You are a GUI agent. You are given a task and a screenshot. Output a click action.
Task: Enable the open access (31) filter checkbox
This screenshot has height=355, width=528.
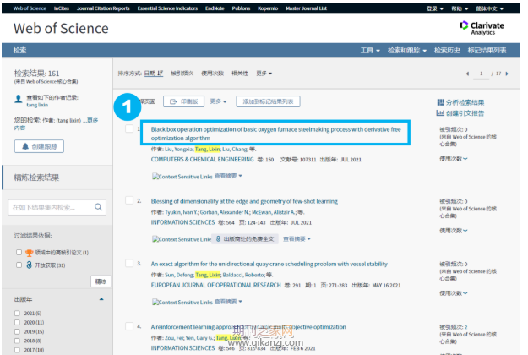[19, 265]
